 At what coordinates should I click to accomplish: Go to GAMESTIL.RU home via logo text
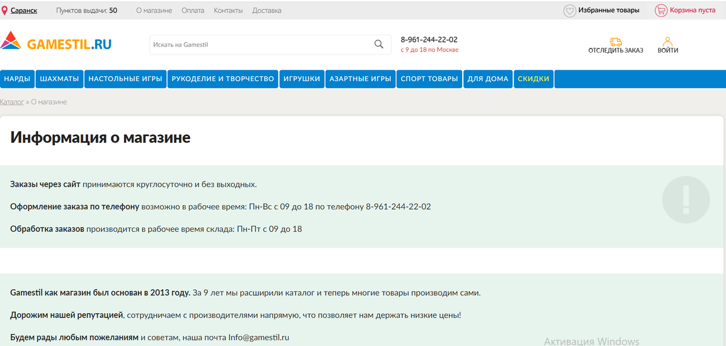[x=69, y=44]
